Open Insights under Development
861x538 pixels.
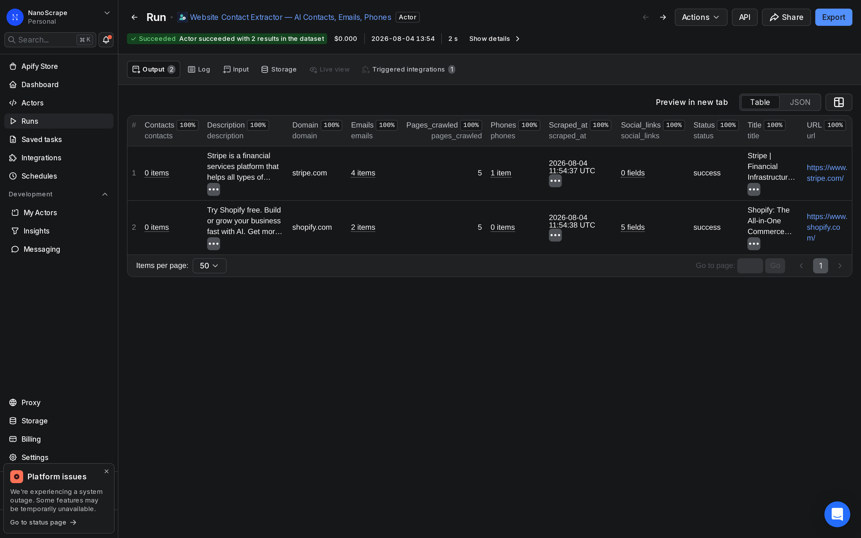(59, 231)
